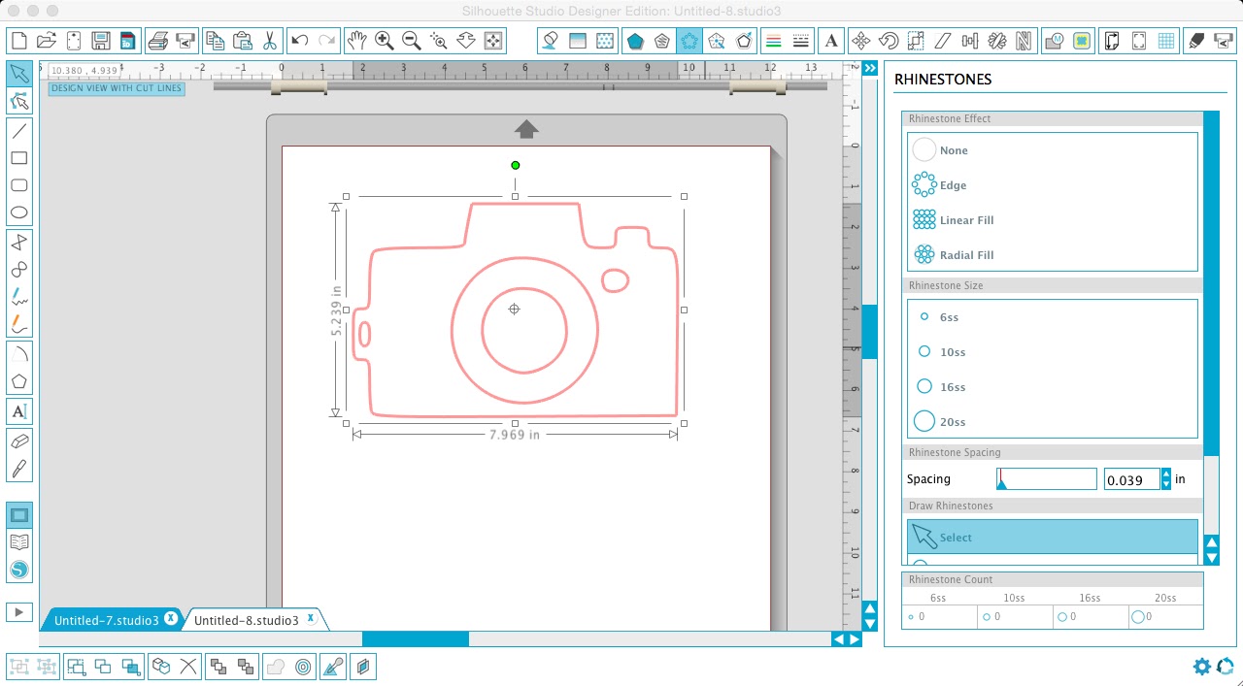Image resolution: width=1243 pixels, height=686 pixels.
Task: Close the Untitled-8.studio3 tab
Action: pyautogui.click(x=311, y=618)
